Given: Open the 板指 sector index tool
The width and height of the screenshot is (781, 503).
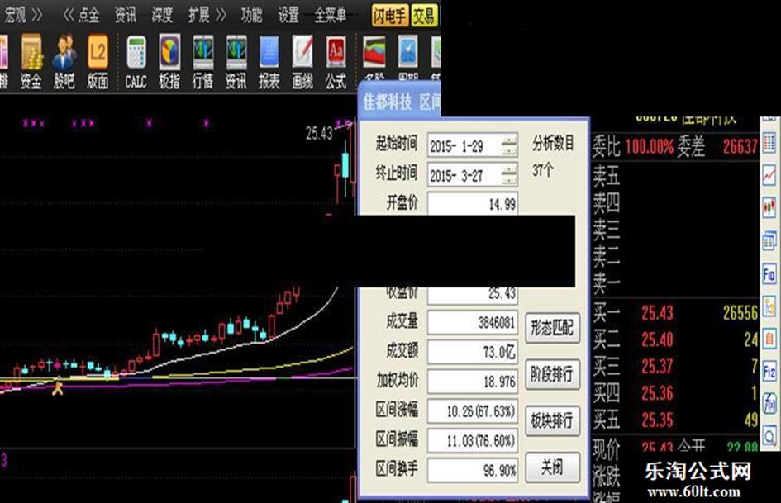Looking at the screenshot, I should click(x=169, y=62).
